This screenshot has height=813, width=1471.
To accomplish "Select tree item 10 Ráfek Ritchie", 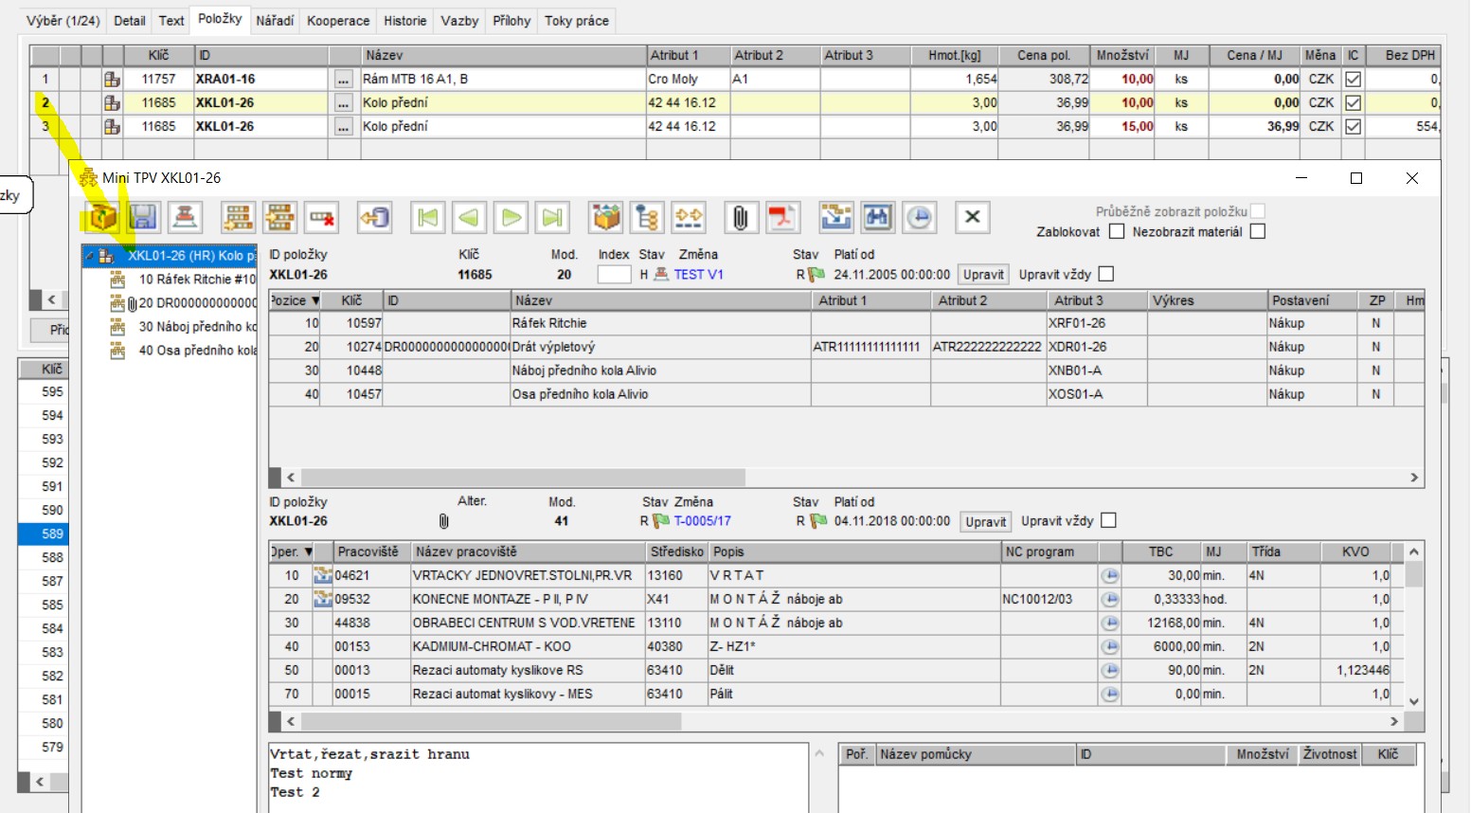I will point(184,280).
